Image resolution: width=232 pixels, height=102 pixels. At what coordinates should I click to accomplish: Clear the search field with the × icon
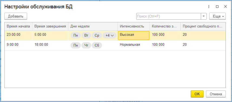pos(204,16)
